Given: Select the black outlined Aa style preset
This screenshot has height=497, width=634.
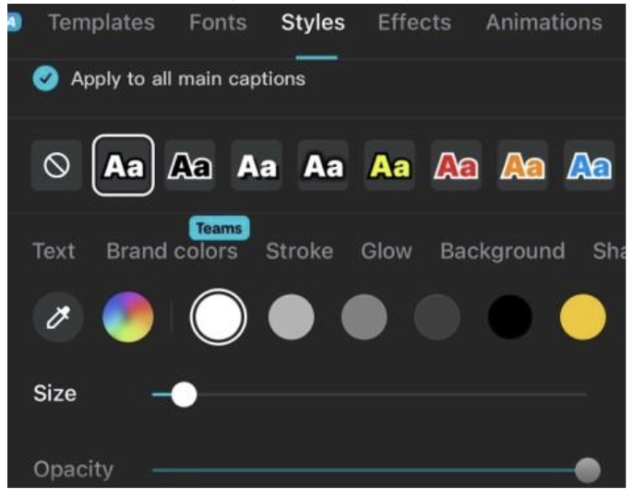Looking at the screenshot, I should pyautogui.click(x=190, y=167).
